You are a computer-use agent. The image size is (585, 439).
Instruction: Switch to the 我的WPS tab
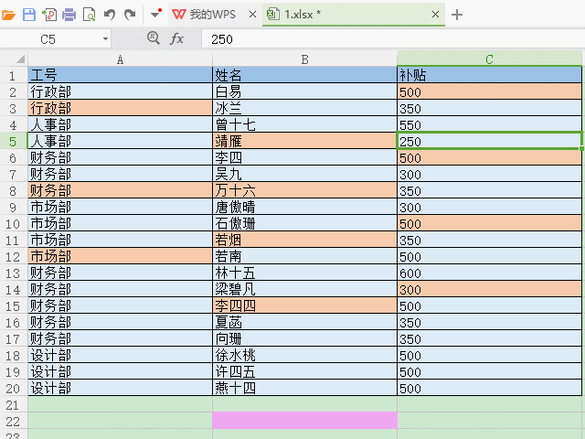pyautogui.click(x=206, y=15)
